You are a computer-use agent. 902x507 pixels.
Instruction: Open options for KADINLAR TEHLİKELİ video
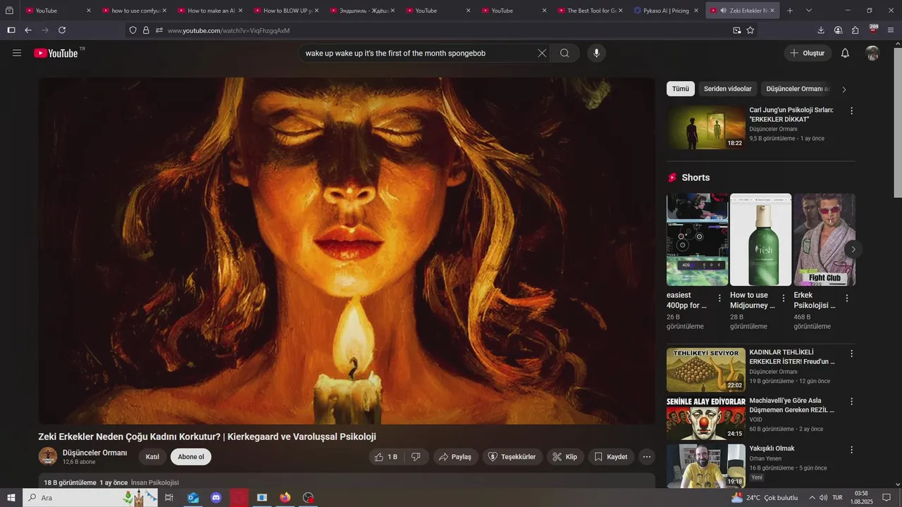(x=851, y=353)
